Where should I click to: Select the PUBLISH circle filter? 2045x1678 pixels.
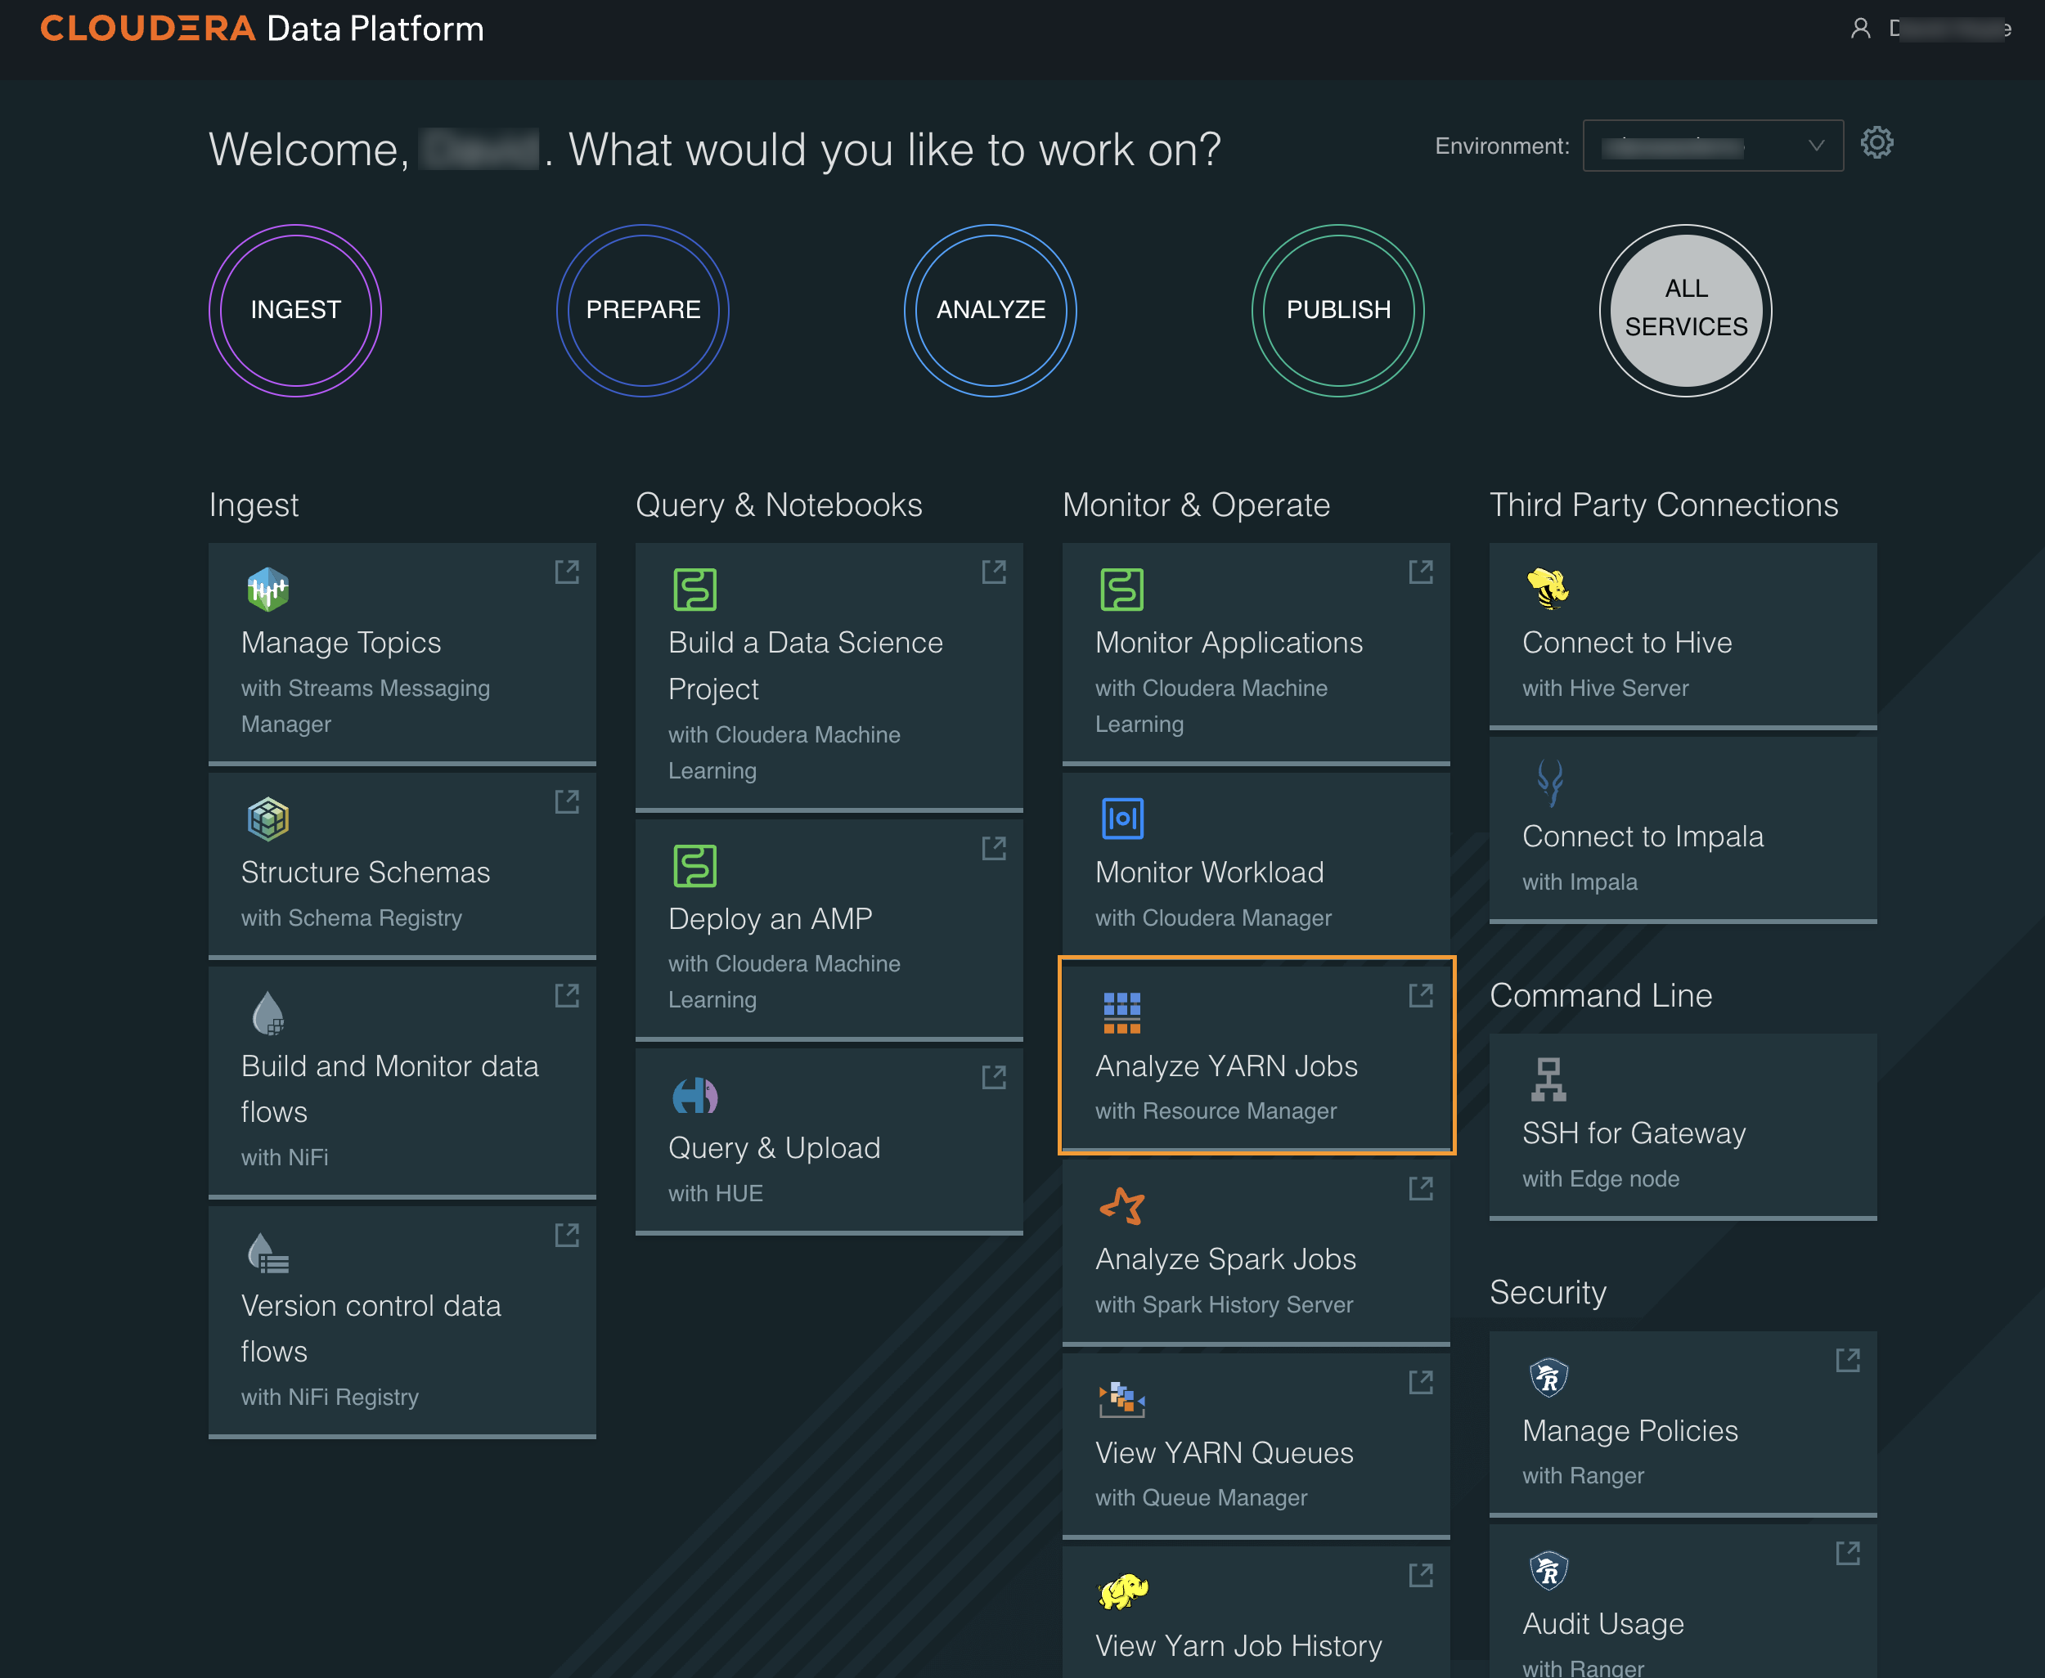(x=1338, y=310)
